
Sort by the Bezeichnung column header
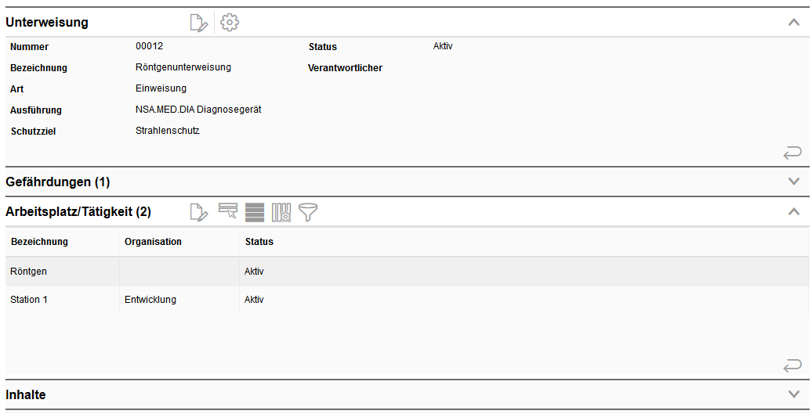[39, 241]
